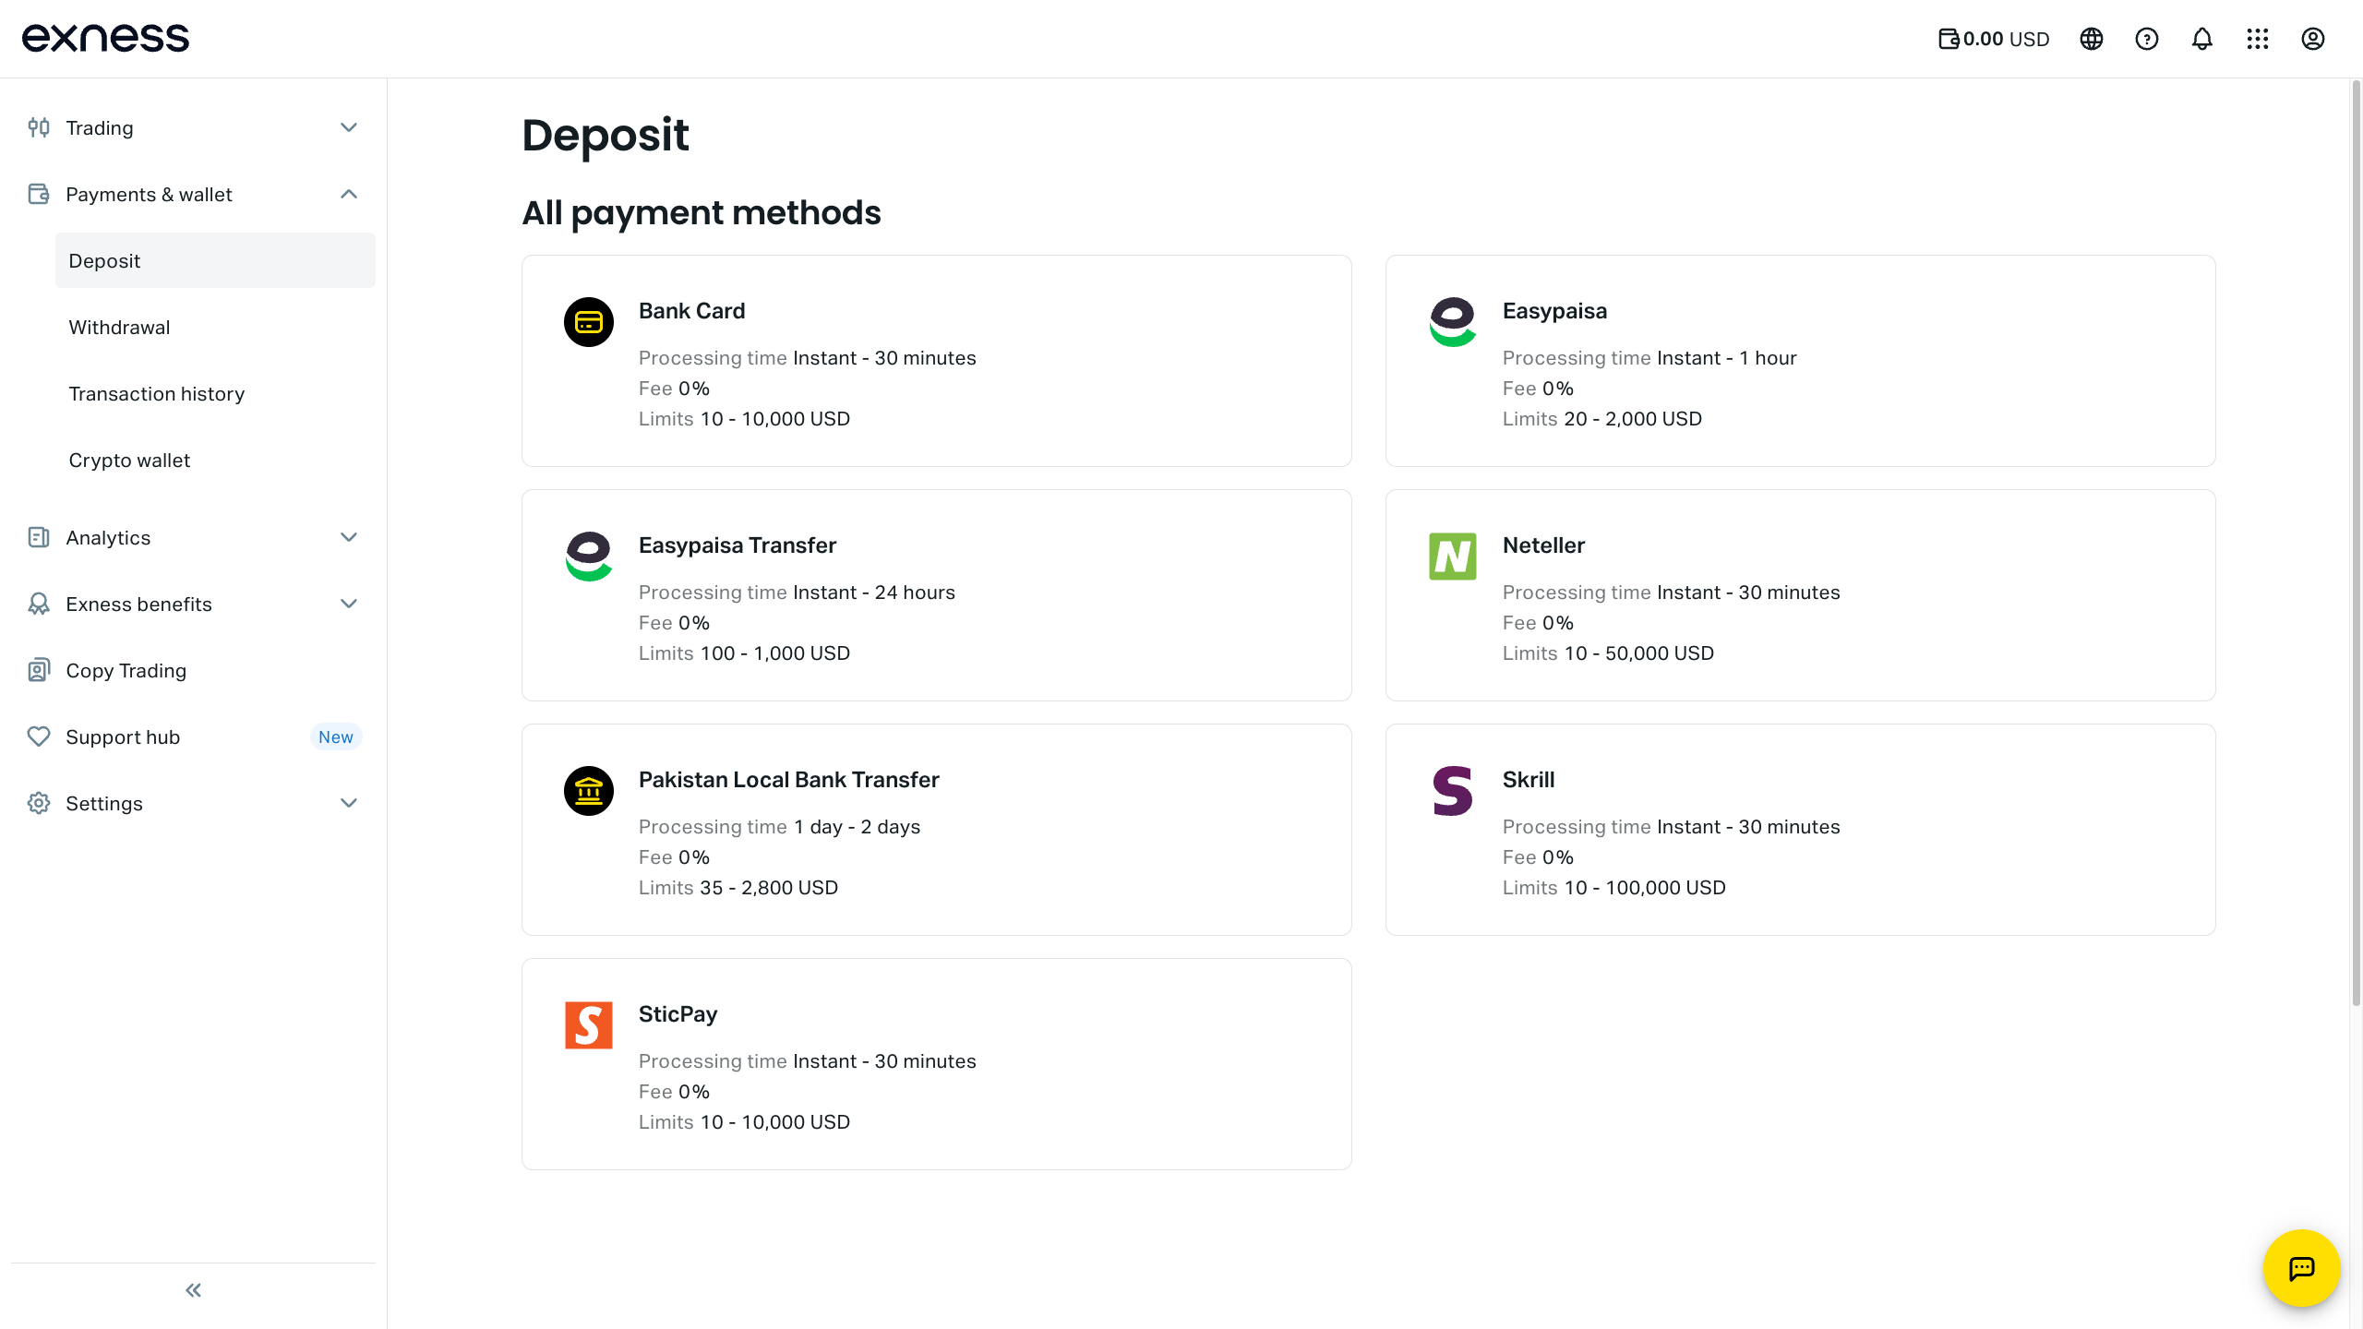Screen dimensions: 2363x1329
Task: Click the Trading menu label
Action: [100, 127]
